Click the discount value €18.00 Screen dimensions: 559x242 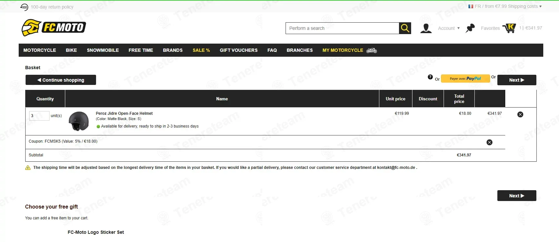[465, 113]
